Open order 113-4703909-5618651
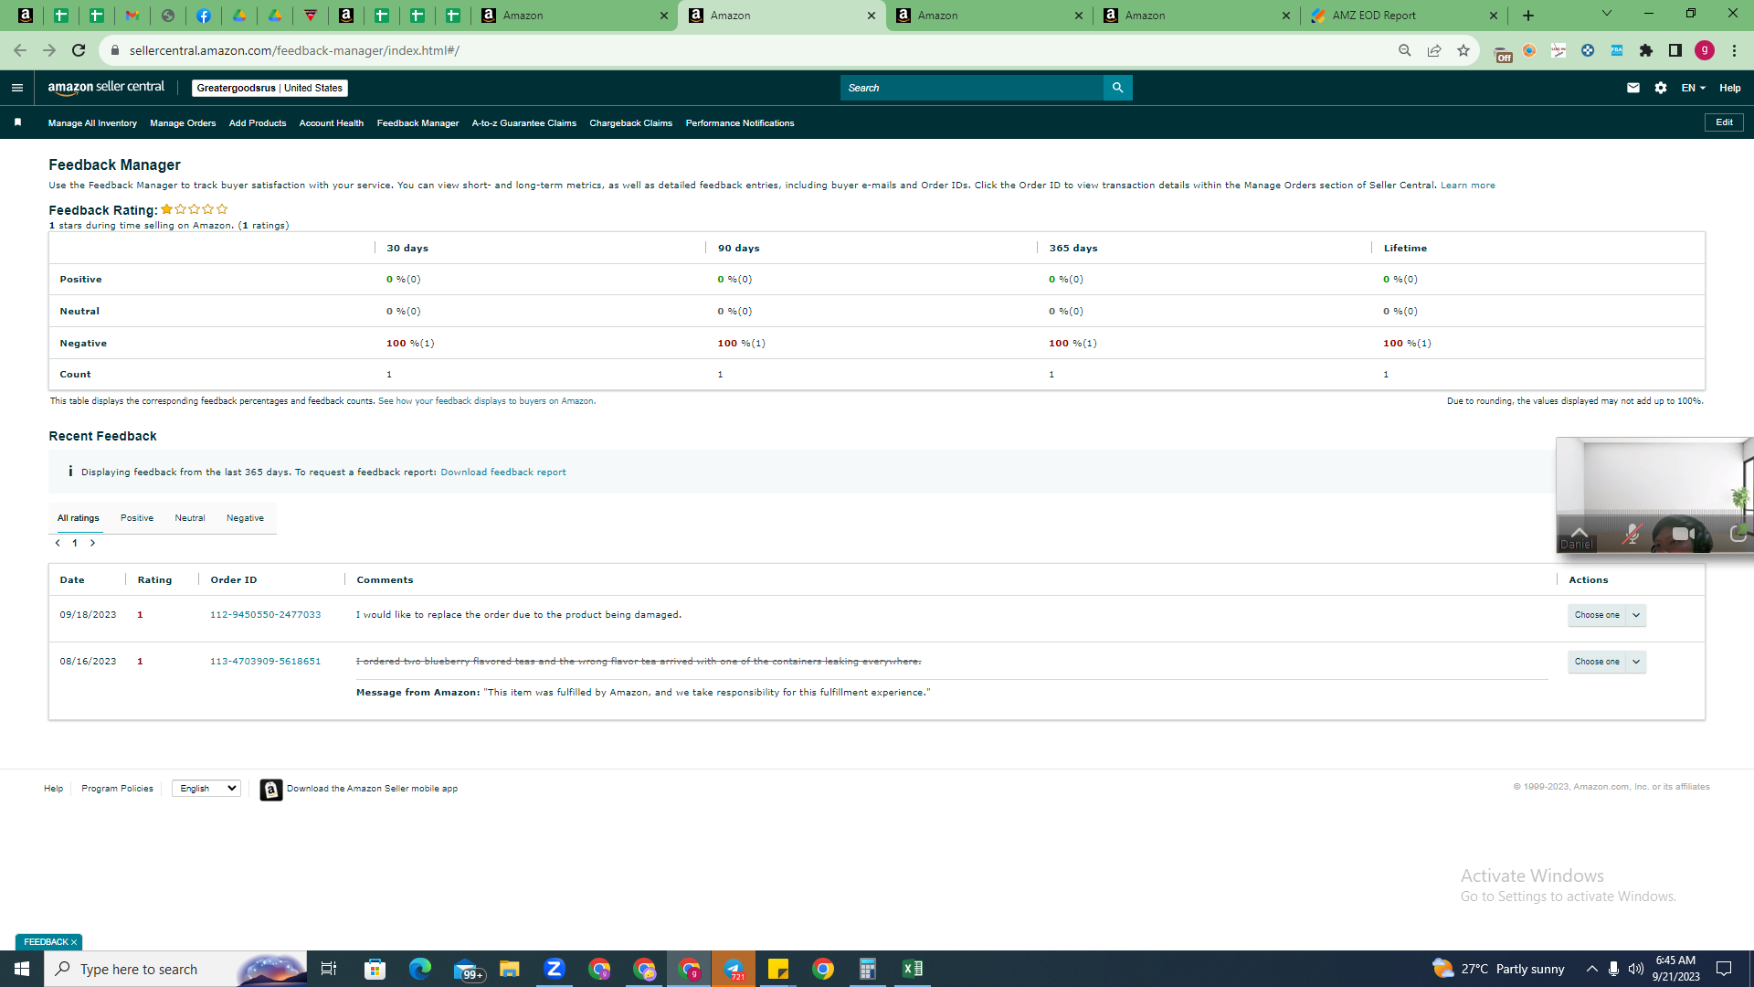1754x987 pixels. point(266,662)
